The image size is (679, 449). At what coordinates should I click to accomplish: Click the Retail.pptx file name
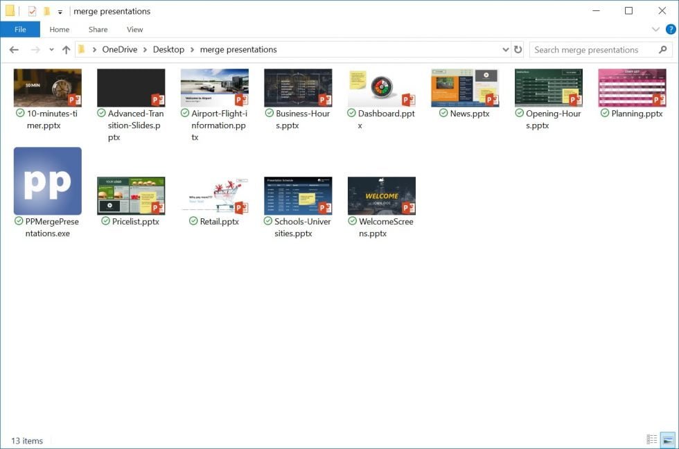[219, 221]
